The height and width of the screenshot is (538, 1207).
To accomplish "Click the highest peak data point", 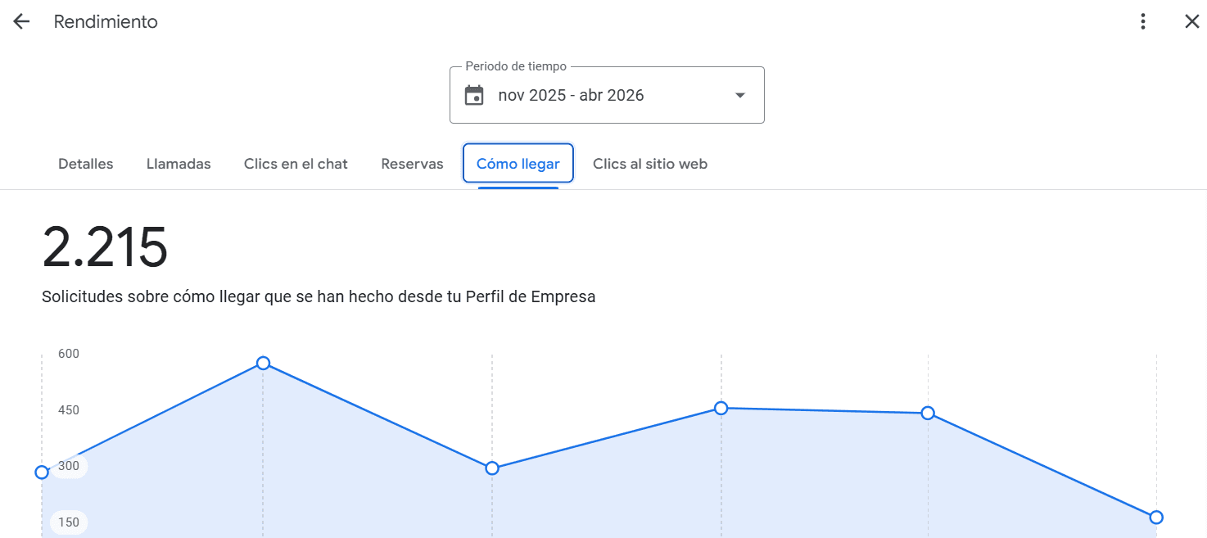I will (x=263, y=363).
